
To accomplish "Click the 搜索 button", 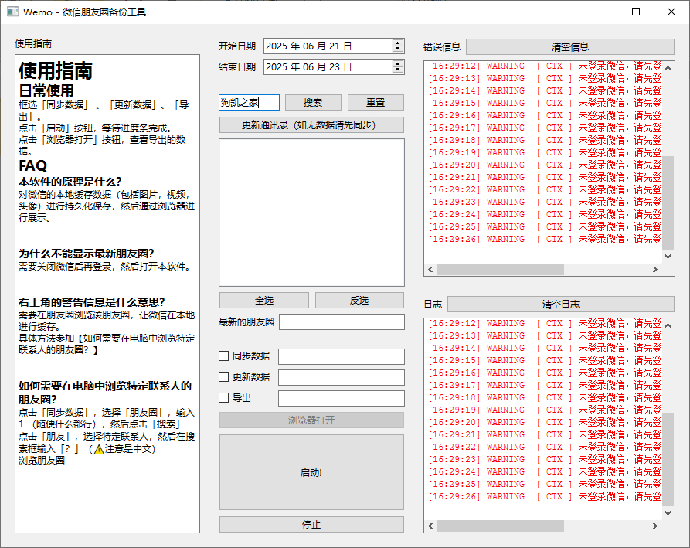I will [313, 102].
